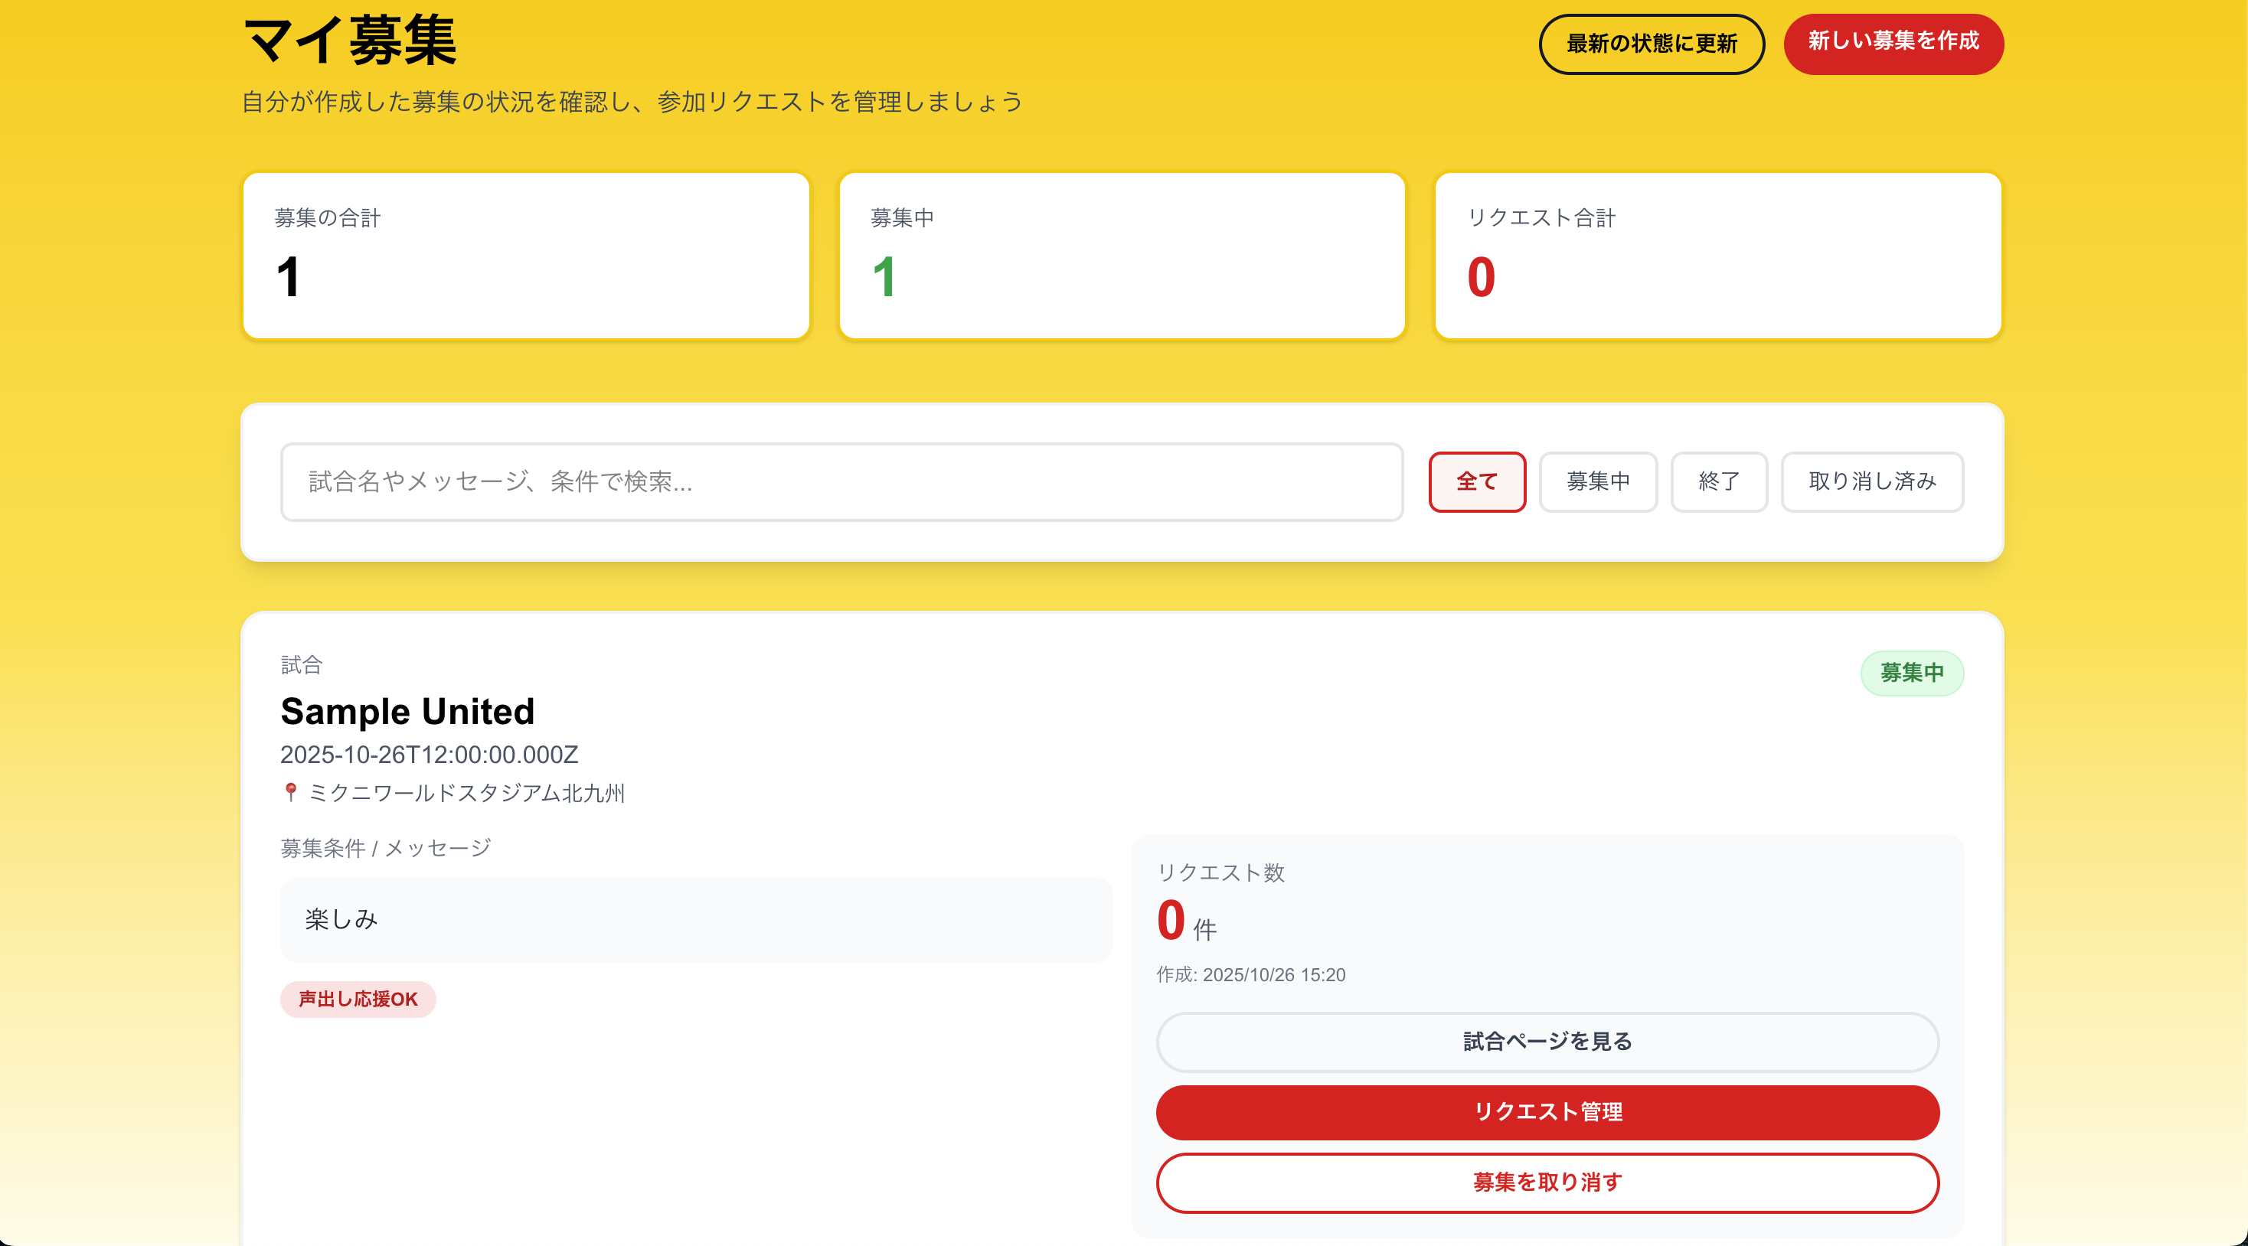Screen dimensions: 2248x1246
Task: Select the 募集中 filter chip
Action: tap(1597, 481)
